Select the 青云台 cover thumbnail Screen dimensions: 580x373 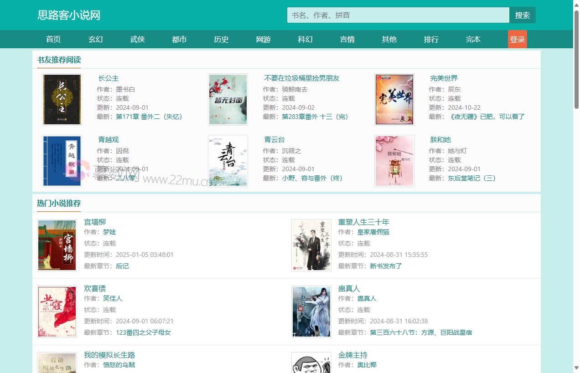[x=228, y=161]
